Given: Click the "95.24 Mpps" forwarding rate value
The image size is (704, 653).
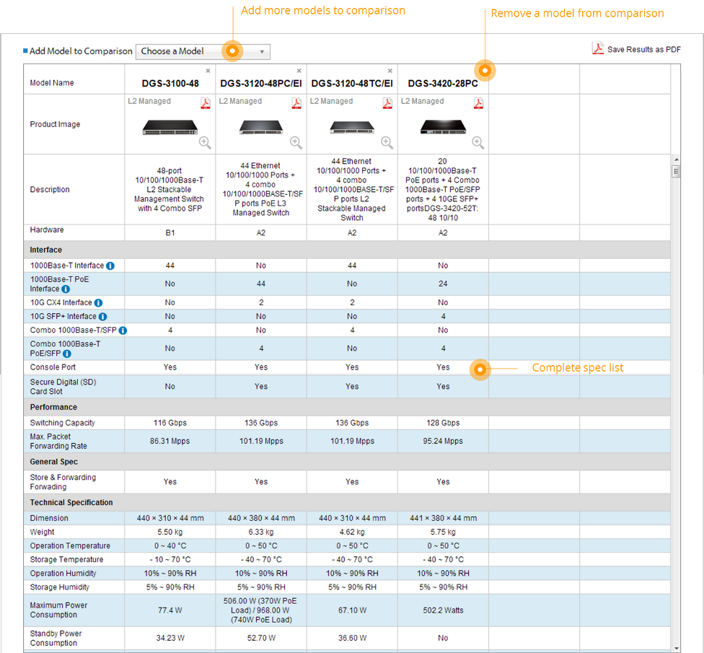Looking at the screenshot, I should point(443,442).
